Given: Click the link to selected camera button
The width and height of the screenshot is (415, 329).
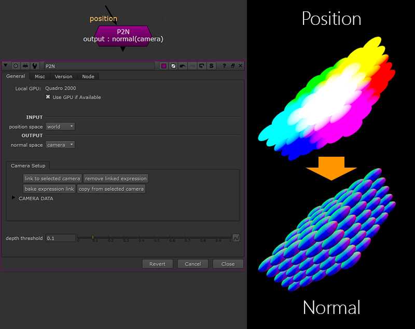Looking at the screenshot, I should [52, 179].
